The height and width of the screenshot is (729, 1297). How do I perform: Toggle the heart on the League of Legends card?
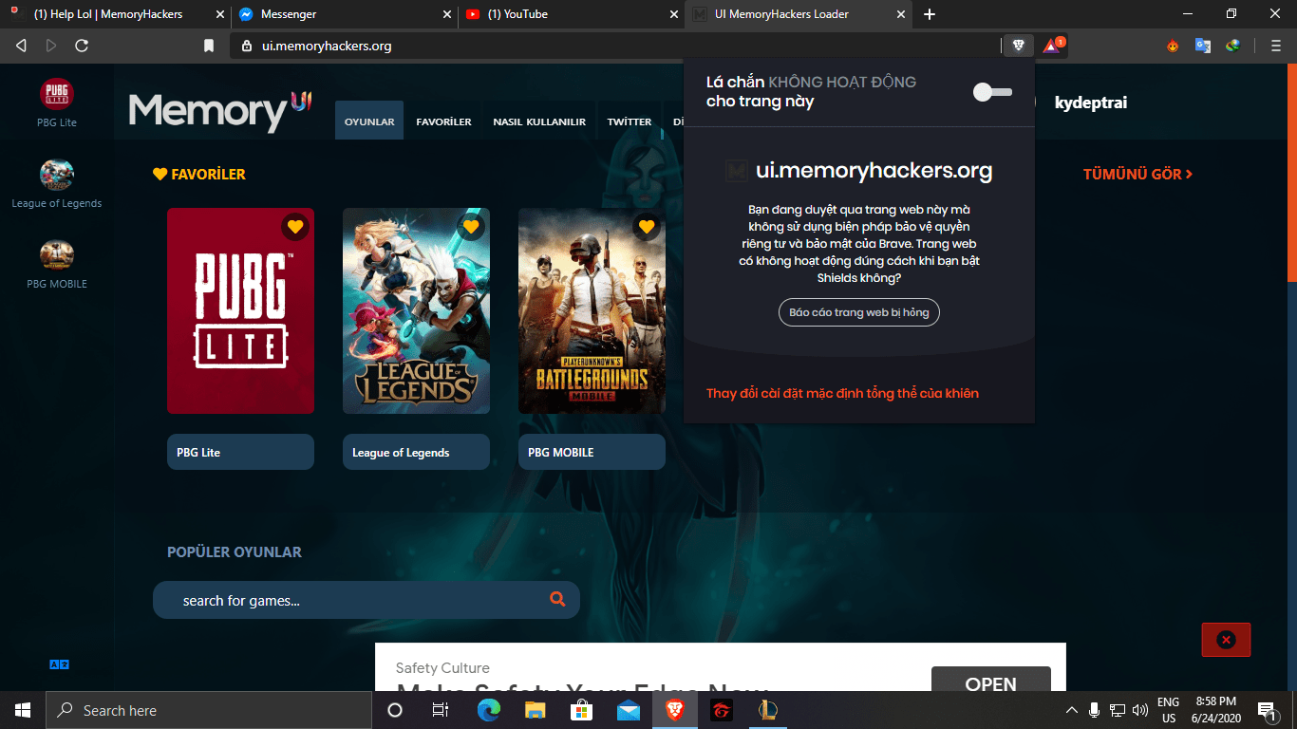471,227
